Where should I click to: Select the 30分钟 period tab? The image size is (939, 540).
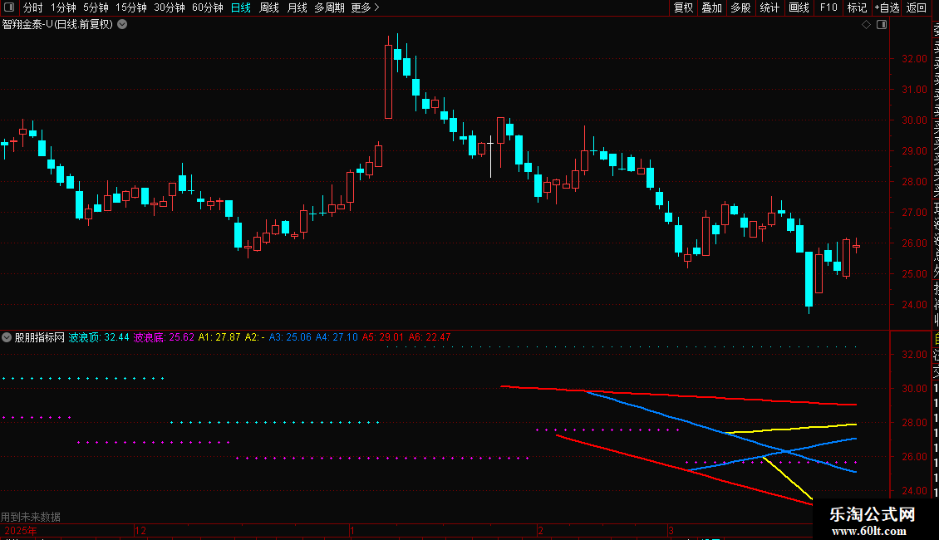click(x=170, y=7)
